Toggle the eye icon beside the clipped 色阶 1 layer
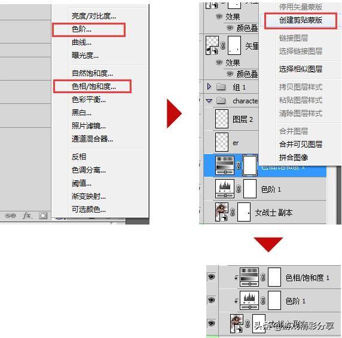 pos(211,300)
